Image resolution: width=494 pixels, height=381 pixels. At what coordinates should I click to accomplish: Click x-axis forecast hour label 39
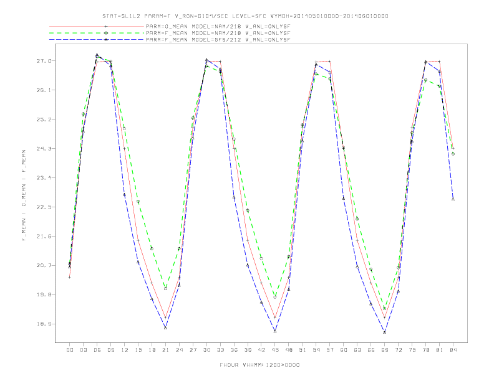pyautogui.click(x=248, y=350)
